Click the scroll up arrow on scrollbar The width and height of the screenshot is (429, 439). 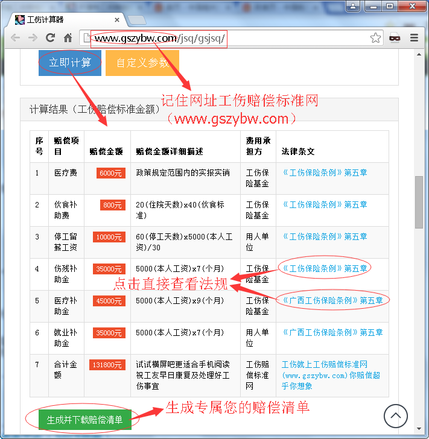pyautogui.click(x=419, y=54)
